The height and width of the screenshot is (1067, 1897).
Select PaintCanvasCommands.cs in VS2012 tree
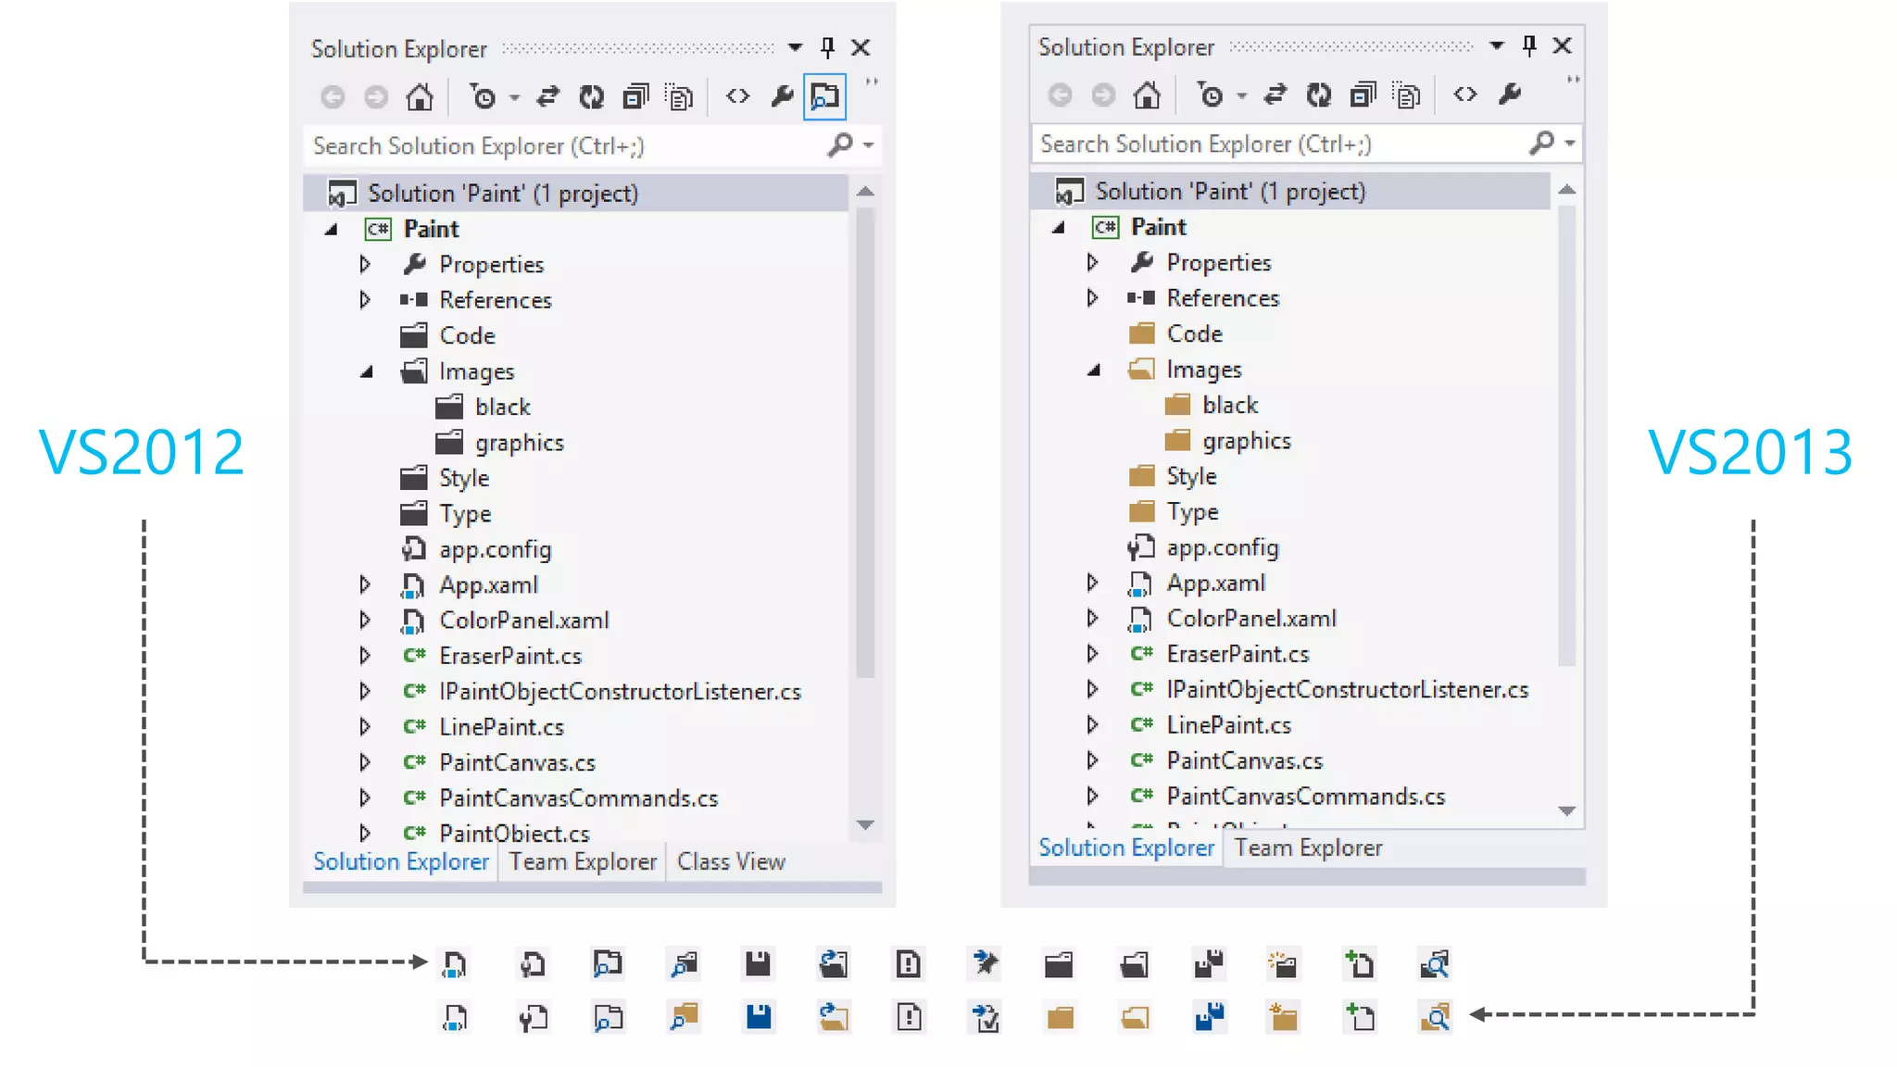[x=560, y=798]
